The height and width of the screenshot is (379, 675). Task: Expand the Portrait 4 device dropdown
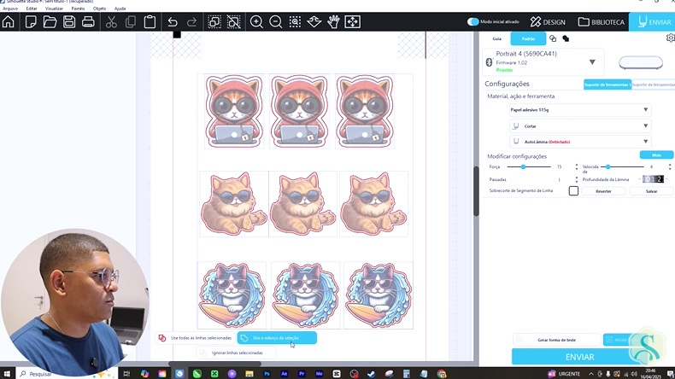point(592,62)
